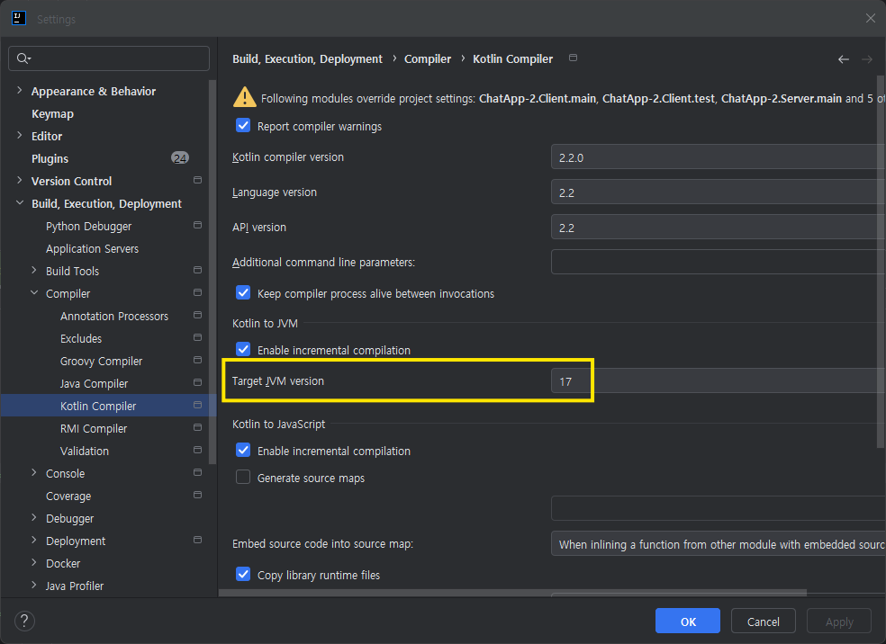Image resolution: width=886 pixels, height=644 pixels.
Task: Toggle Kotlin to JavaScript incremental compilation checkbox
Action: pyautogui.click(x=243, y=451)
